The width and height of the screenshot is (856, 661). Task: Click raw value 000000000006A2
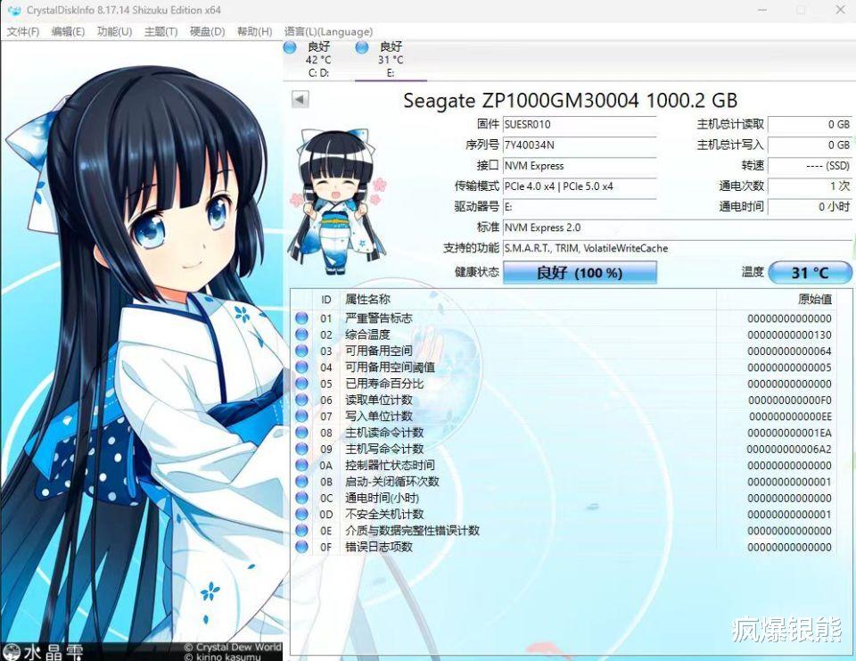(789, 449)
